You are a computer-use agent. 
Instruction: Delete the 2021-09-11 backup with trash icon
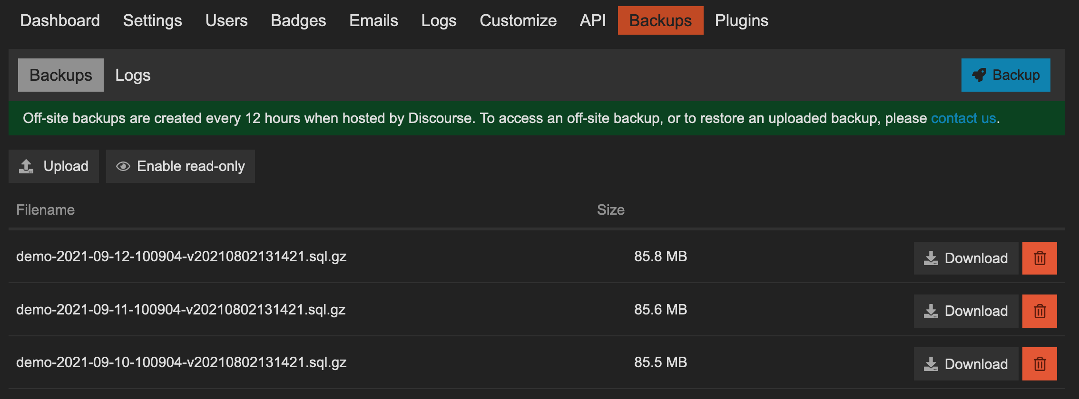[1040, 311]
